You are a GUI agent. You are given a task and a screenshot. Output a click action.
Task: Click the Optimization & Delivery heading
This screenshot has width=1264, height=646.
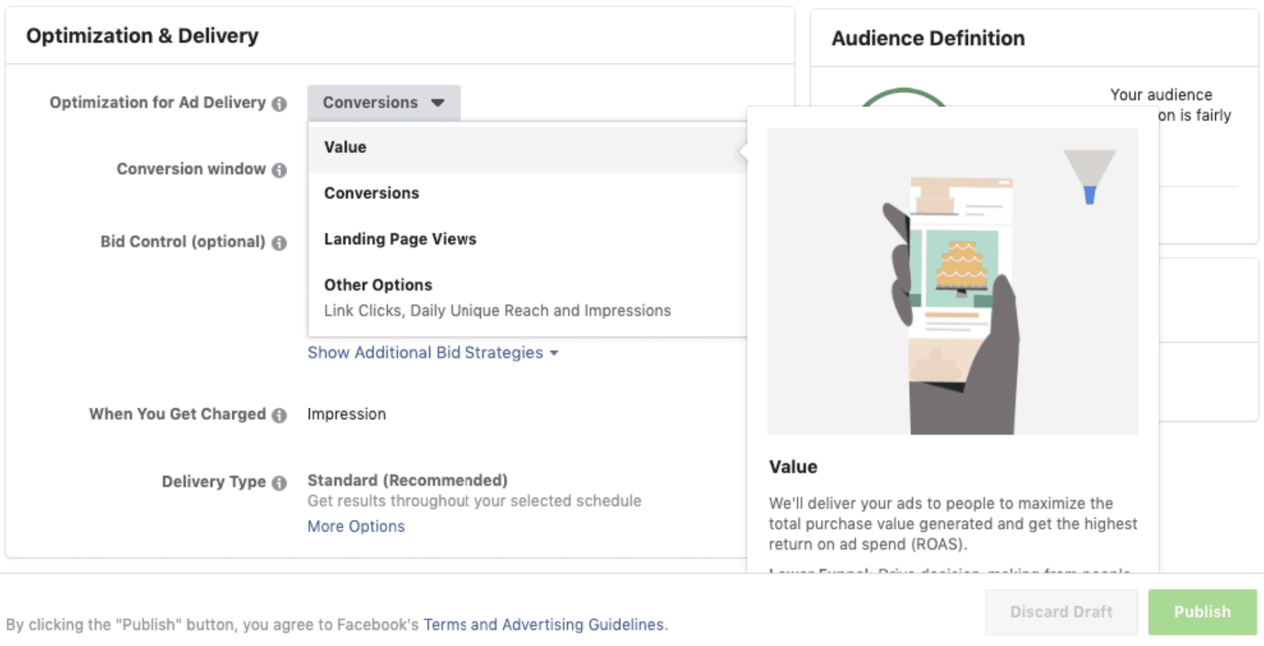(x=142, y=36)
